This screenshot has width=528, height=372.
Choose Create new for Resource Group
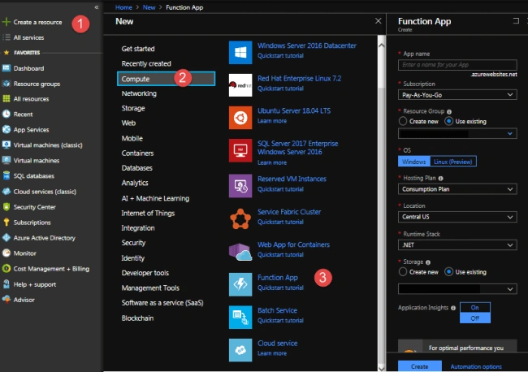click(403, 121)
